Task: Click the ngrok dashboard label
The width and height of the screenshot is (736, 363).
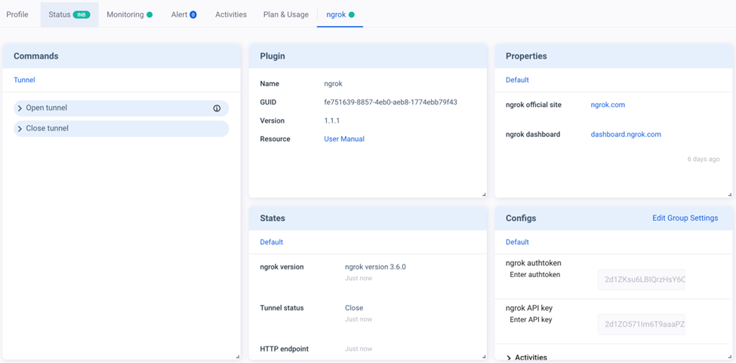Action: click(x=533, y=134)
